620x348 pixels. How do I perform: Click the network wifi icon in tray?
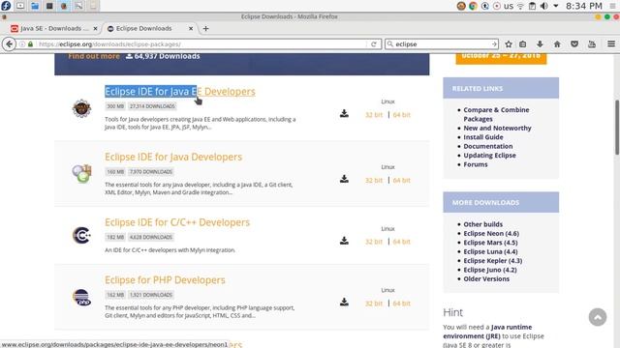[x=521, y=6]
